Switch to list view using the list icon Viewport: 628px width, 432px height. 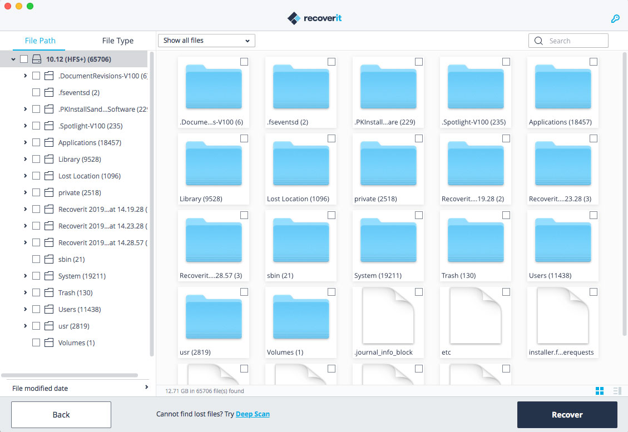(617, 391)
